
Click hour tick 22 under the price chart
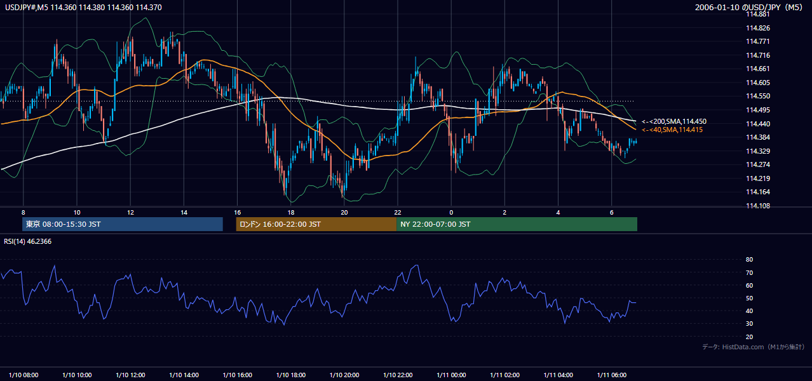pyautogui.click(x=398, y=212)
